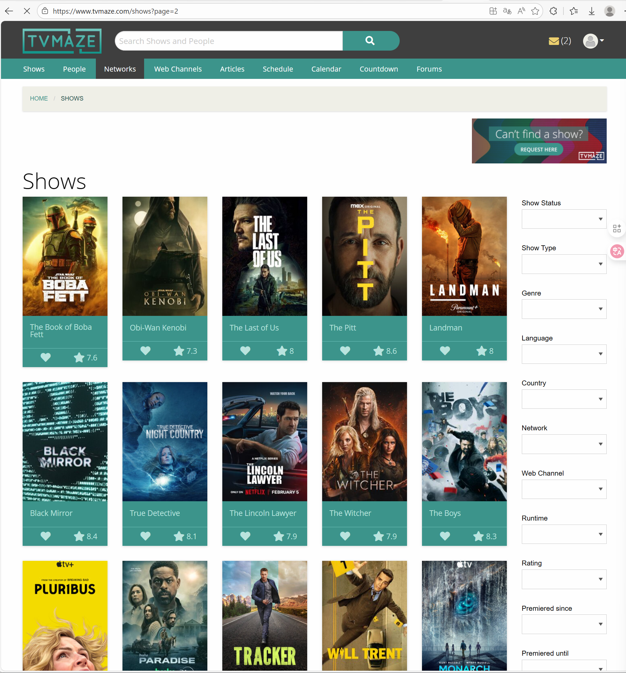Open The Last of Us title link

point(254,328)
